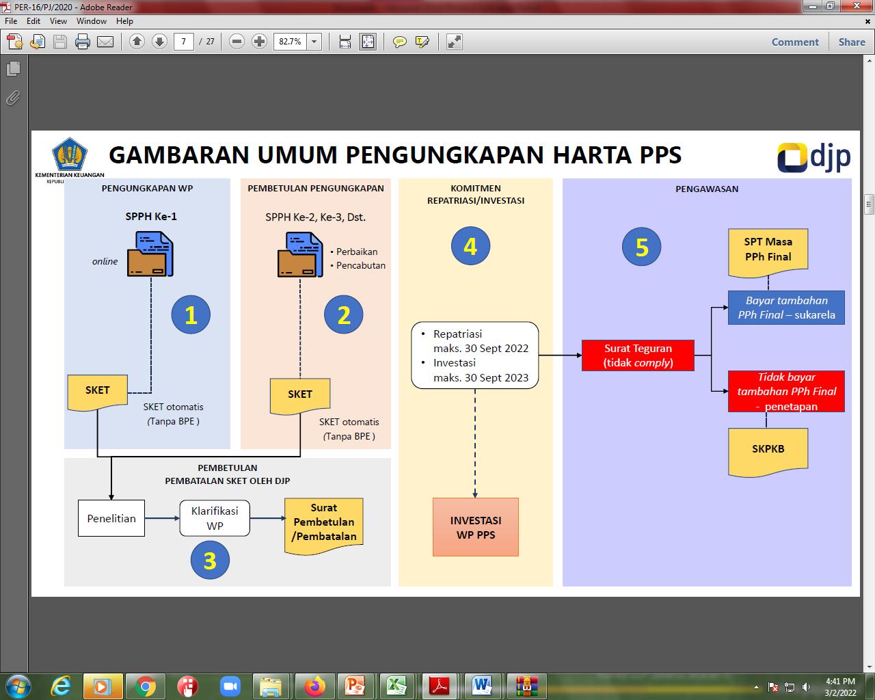
Task: Open the zoom percentage dropdown
Action: coord(314,42)
